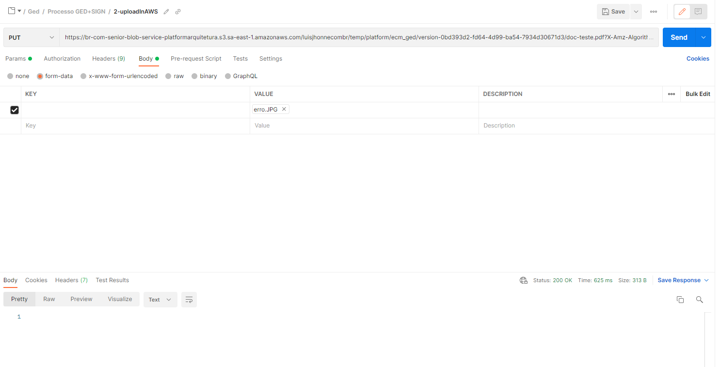Image resolution: width=720 pixels, height=367 pixels.
Task: Toggle the line wrap icon in response
Action: (x=189, y=300)
